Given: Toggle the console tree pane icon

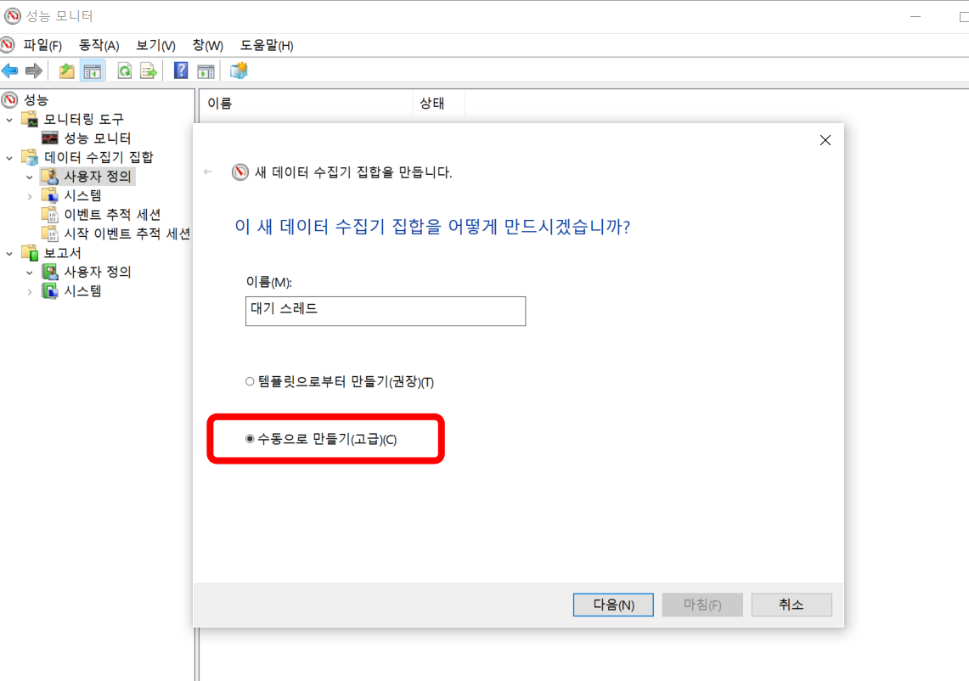Looking at the screenshot, I should click(x=93, y=70).
